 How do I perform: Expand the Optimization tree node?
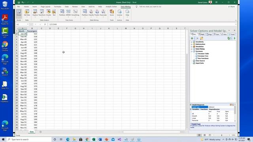click(191, 44)
